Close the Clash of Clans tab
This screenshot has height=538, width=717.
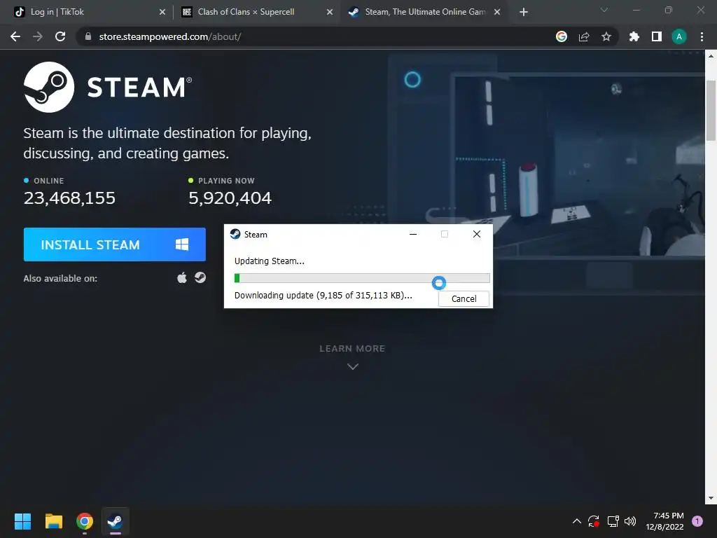[x=330, y=13]
